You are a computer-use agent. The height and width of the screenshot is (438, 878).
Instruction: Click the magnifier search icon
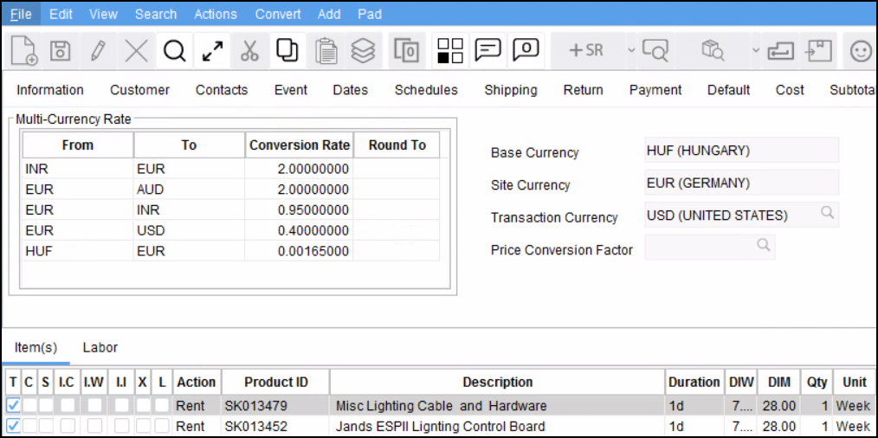coord(175,51)
